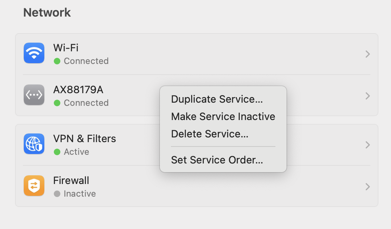Click the gray AX88179A ethernet adapter icon
391x229 pixels.
34,95
